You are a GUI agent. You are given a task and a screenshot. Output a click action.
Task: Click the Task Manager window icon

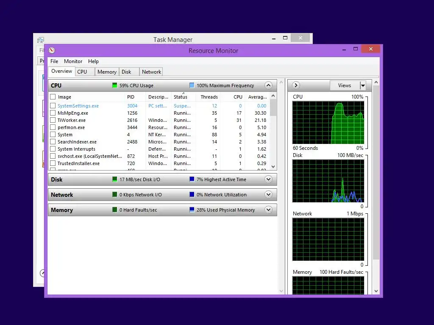[41, 40]
